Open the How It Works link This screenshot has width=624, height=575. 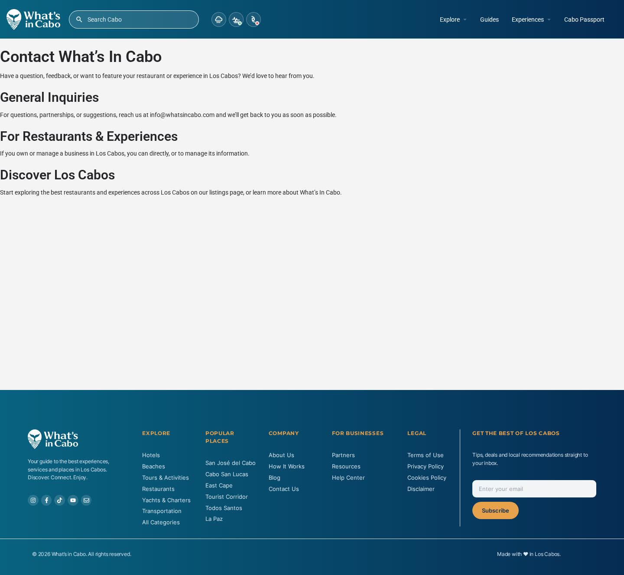(x=286, y=466)
